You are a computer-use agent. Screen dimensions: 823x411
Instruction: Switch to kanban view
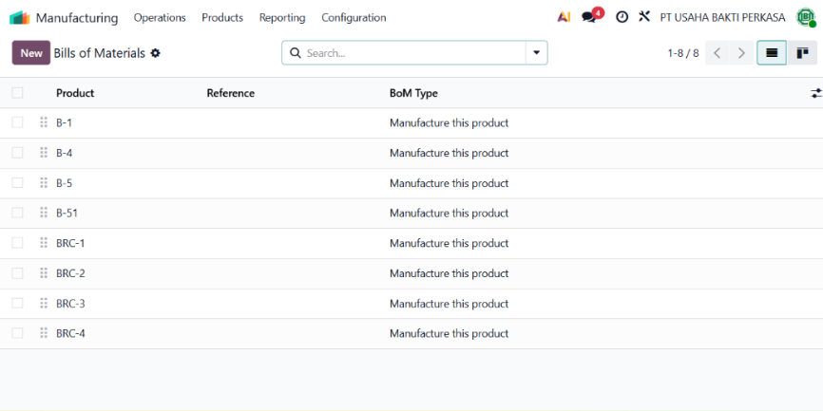click(x=802, y=53)
